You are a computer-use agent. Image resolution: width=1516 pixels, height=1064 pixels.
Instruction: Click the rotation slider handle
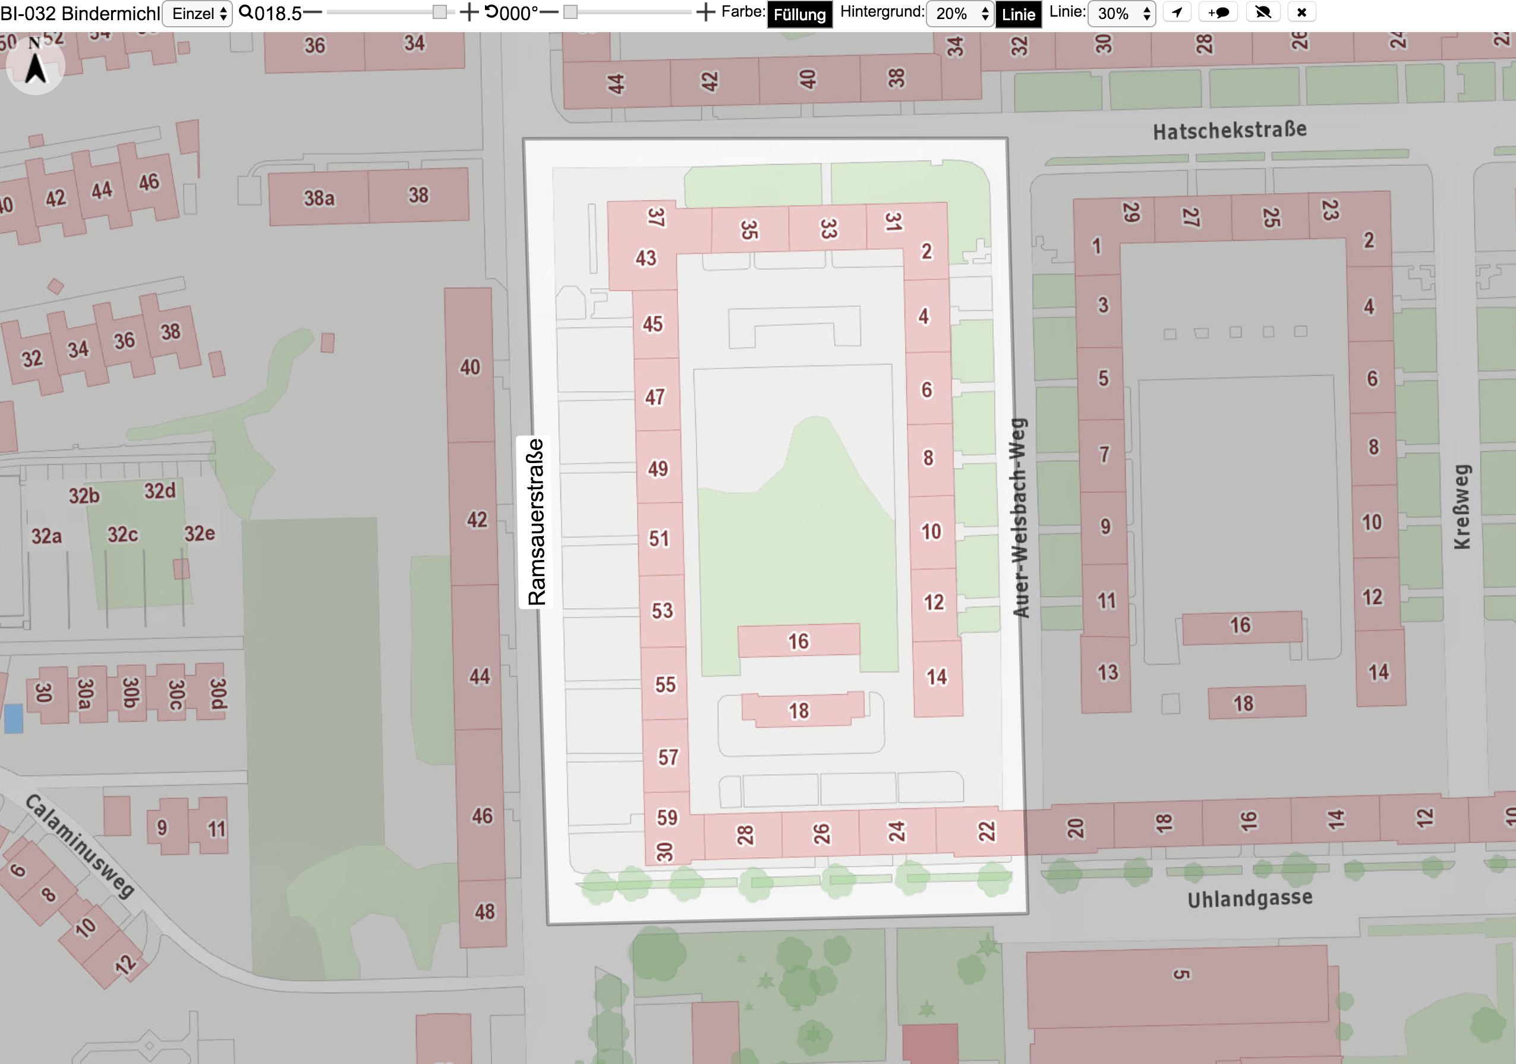pyautogui.click(x=571, y=12)
